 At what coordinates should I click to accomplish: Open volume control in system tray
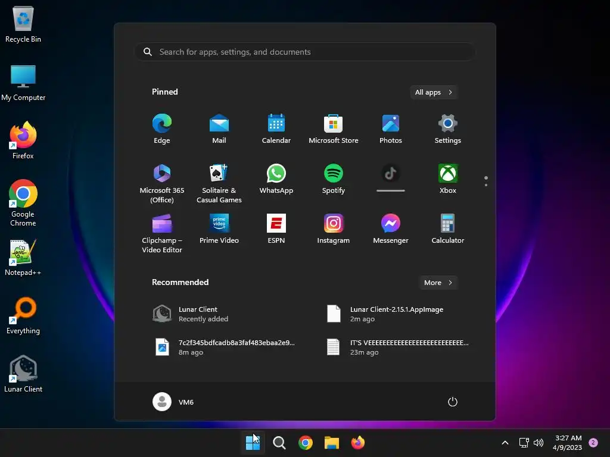pos(539,443)
